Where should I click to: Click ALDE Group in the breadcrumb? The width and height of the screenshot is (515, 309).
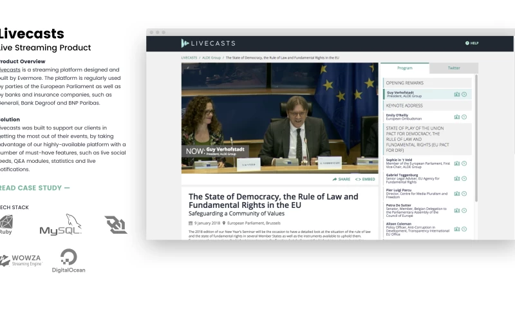tap(211, 58)
